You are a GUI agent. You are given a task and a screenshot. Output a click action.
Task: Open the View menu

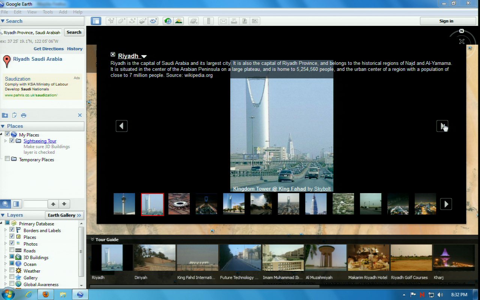[x=32, y=12]
